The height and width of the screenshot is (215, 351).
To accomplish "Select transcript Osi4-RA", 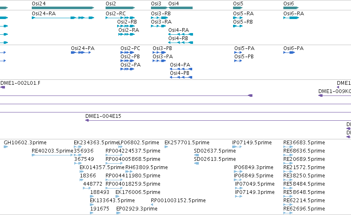I will [181, 34].
